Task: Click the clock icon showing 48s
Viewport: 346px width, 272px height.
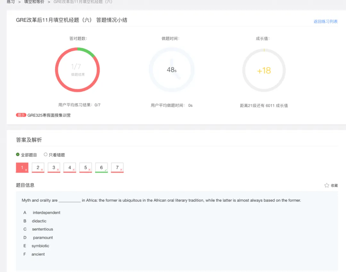Action: pyautogui.click(x=172, y=70)
